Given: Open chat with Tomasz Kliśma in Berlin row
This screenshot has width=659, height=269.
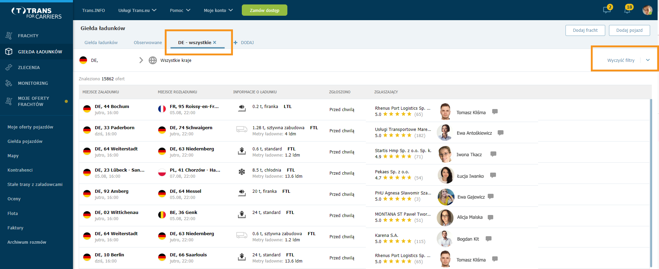Looking at the screenshot, I should pyautogui.click(x=495, y=259).
